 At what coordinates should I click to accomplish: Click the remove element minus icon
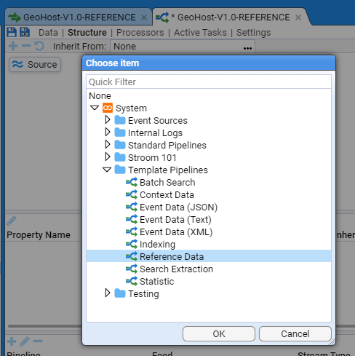pyautogui.click(x=26, y=46)
